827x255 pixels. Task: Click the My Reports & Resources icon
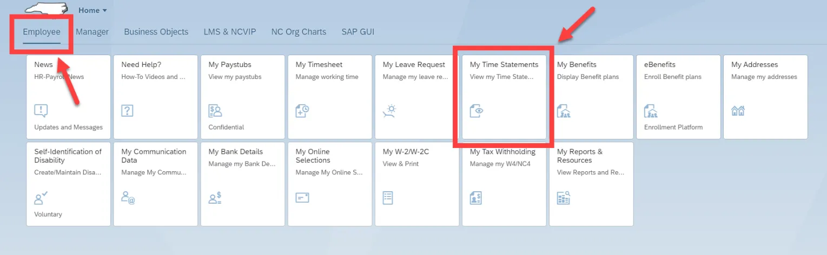coord(564,198)
